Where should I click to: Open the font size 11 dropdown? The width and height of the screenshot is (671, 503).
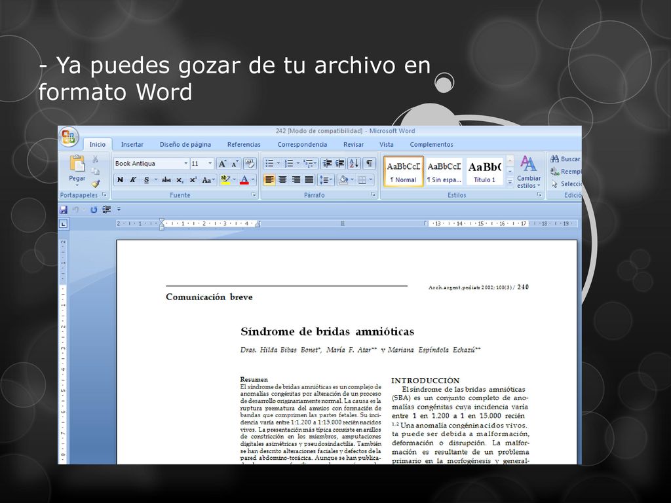[210, 163]
